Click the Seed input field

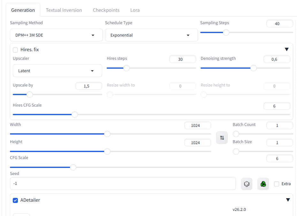pos(123,184)
